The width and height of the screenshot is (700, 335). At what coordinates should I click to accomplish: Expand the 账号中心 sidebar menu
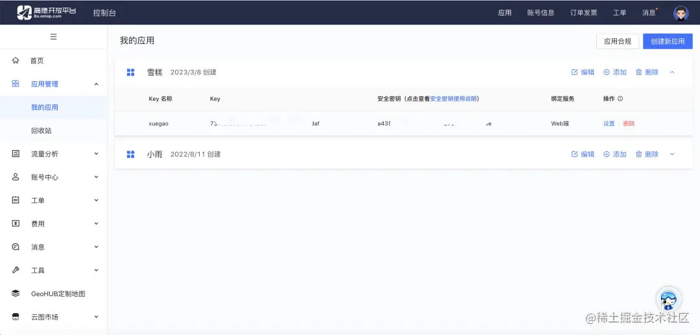click(96, 177)
